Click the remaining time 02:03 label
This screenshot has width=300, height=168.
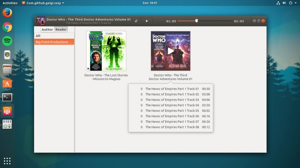tap(239, 21)
